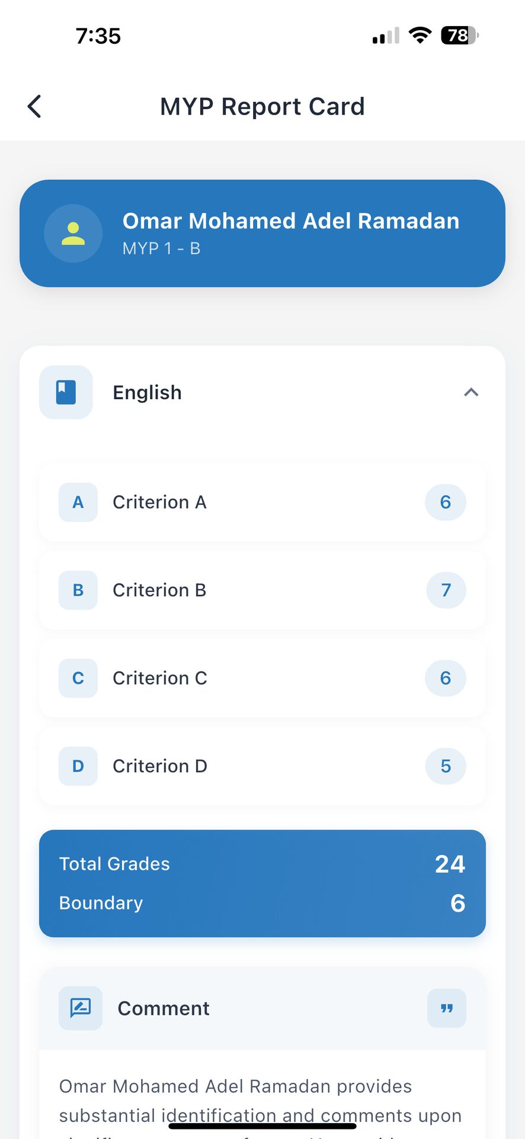Tap the Criterion C score 6 badge
This screenshot has height=1139, width=525.
click(x=446, y=678)
